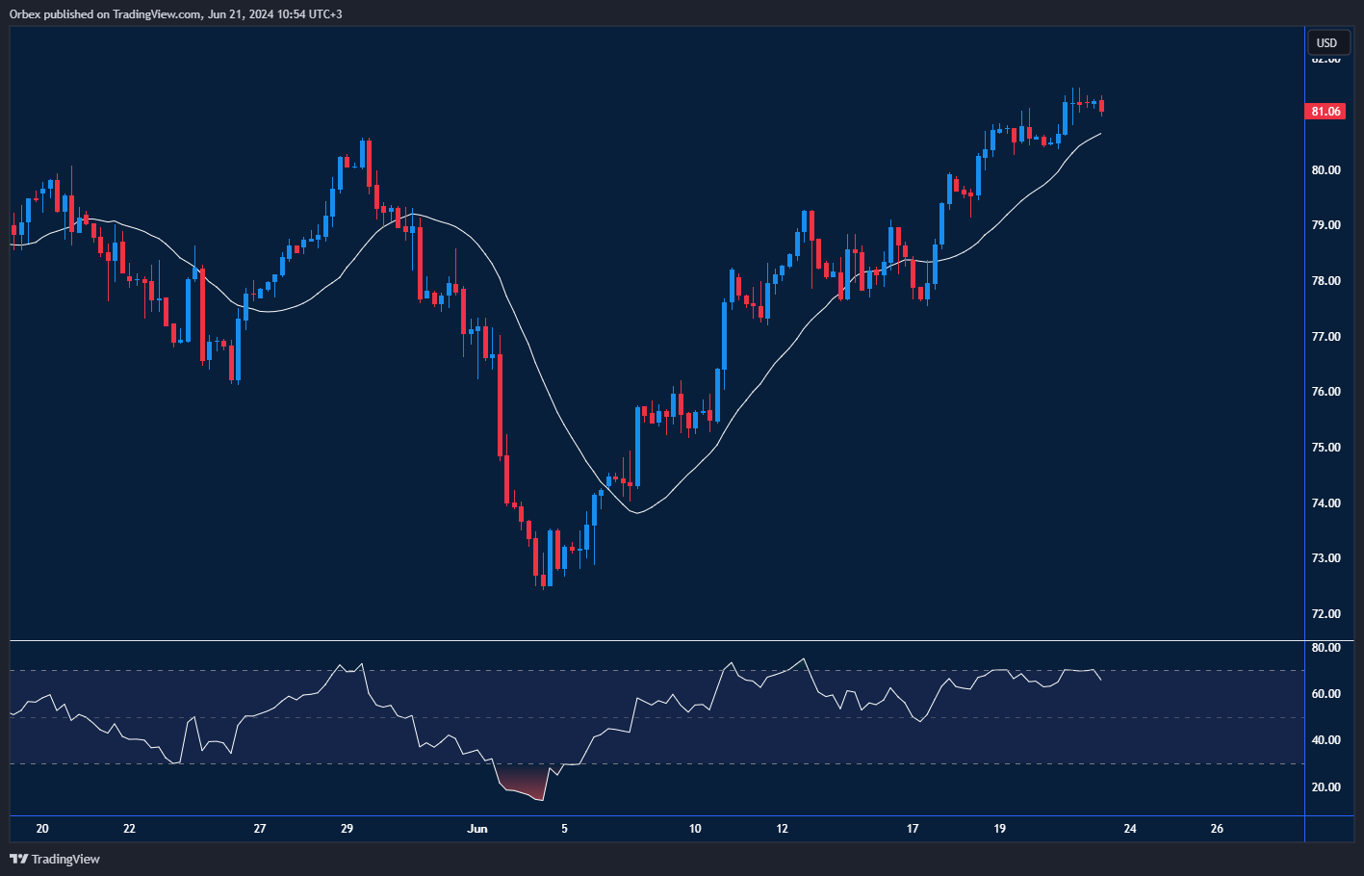Open the USD currency selector

[1326, 42]
